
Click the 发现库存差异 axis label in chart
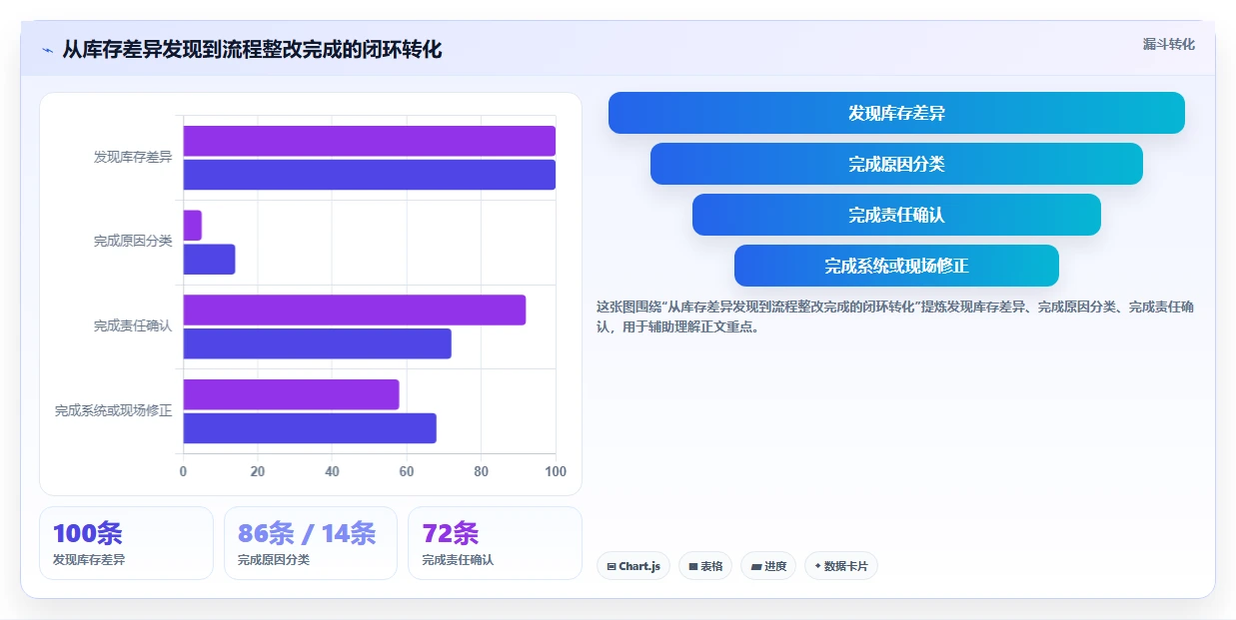tap(133, 158)
